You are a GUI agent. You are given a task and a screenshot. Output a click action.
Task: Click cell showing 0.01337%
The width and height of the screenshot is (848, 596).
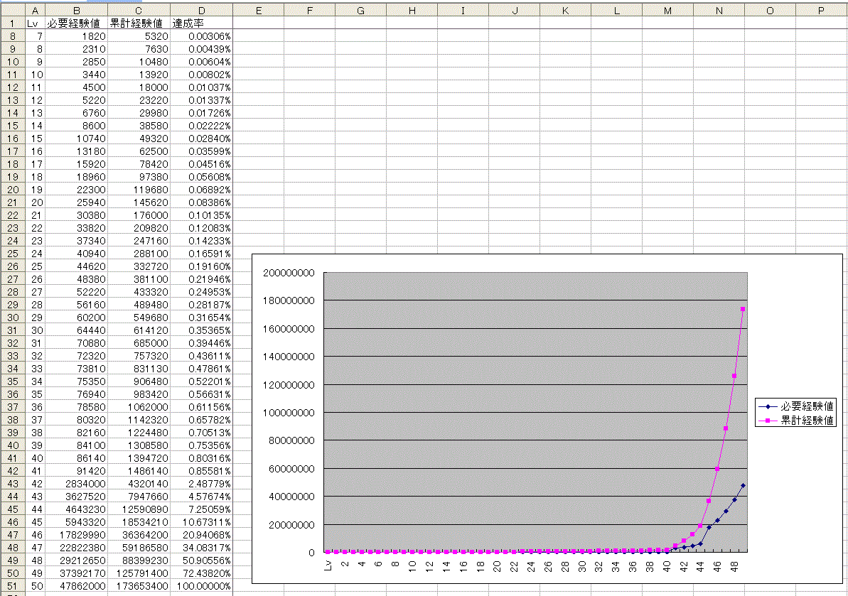(202, 100)
